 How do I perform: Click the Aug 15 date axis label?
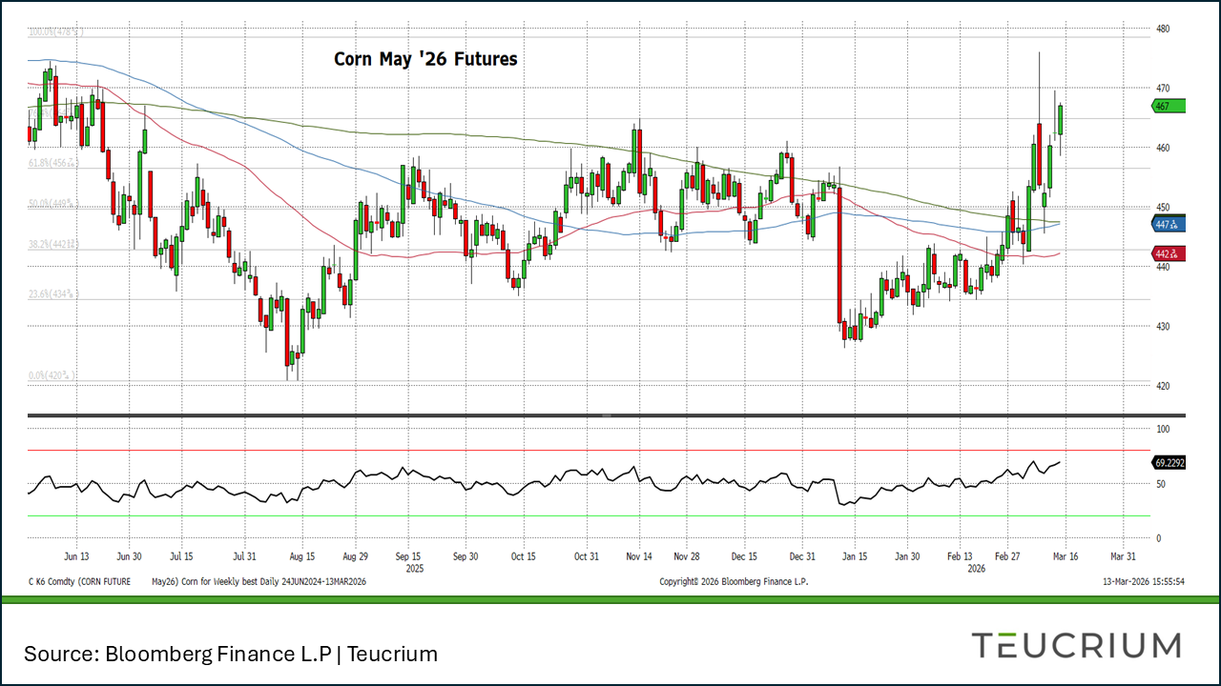(x=301, y=556)
